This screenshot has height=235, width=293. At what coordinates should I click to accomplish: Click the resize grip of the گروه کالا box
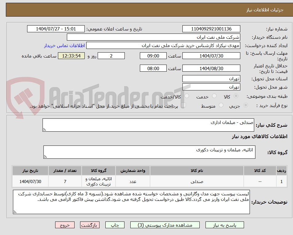pos(45,157)
